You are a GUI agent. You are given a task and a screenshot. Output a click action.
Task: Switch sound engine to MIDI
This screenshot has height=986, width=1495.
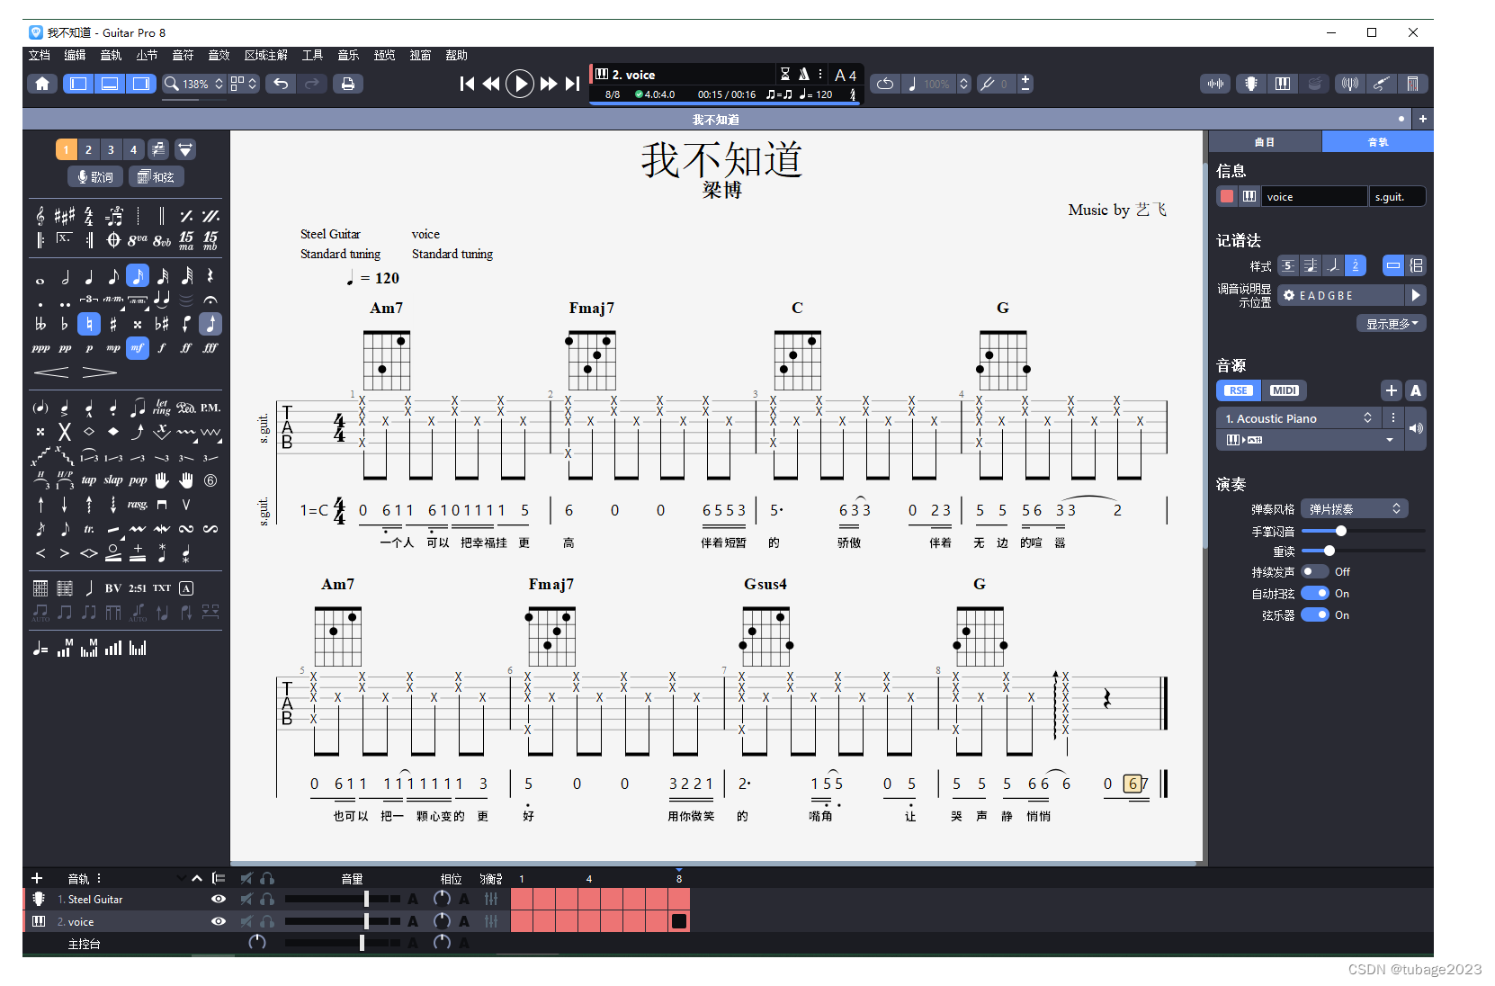coord(1284,390)
